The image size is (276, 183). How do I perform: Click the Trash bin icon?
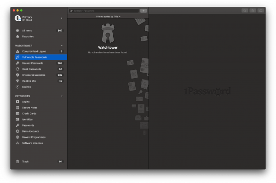(x=17, y=162)
